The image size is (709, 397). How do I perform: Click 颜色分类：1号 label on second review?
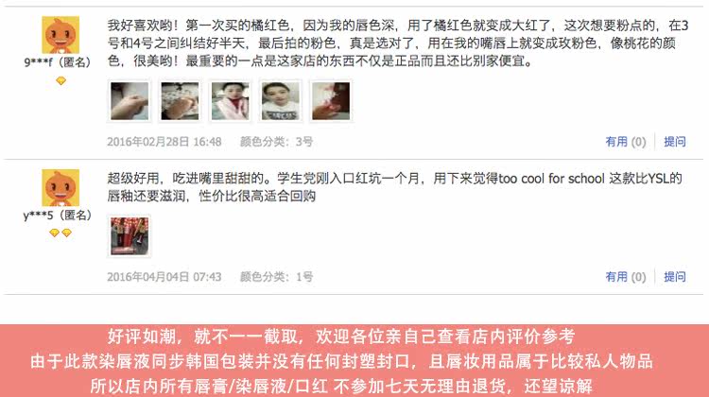pyautogui.click(x=276, y=277)
